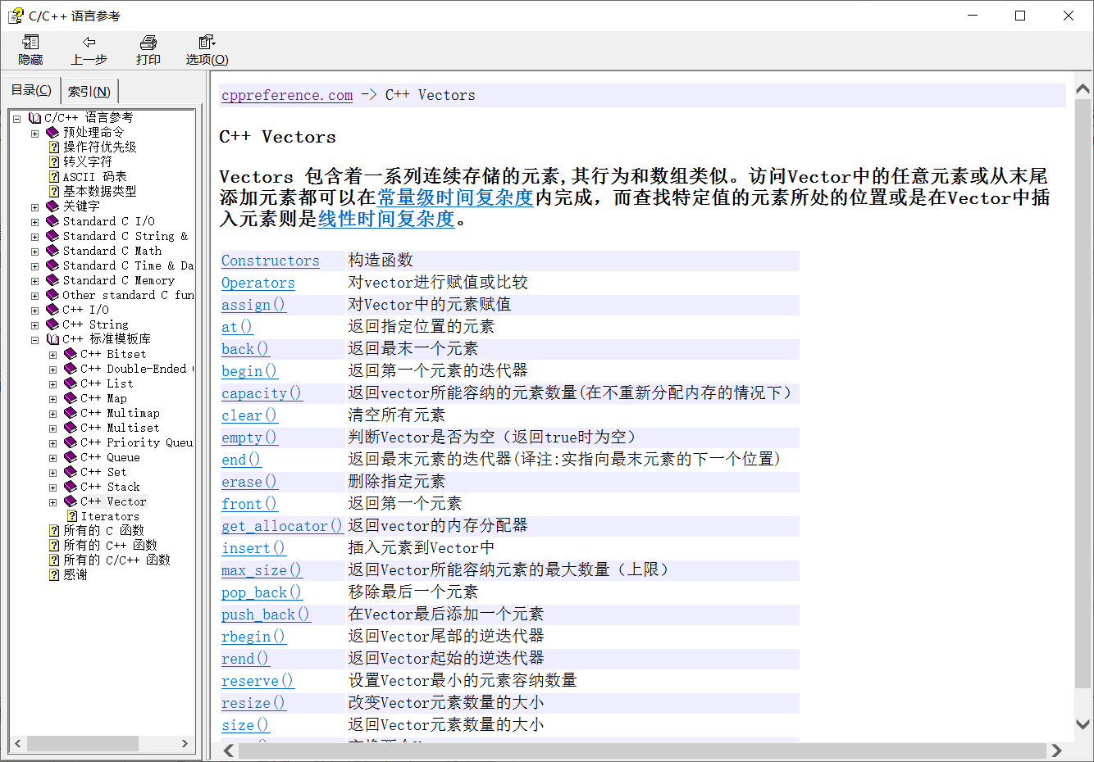Select the 所有的 C/C++ 函数 tree item

116,560
